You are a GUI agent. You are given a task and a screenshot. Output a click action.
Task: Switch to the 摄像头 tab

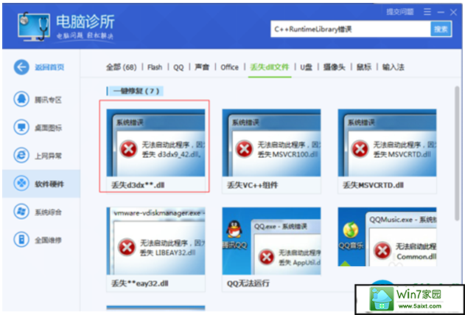click(335, 67)
